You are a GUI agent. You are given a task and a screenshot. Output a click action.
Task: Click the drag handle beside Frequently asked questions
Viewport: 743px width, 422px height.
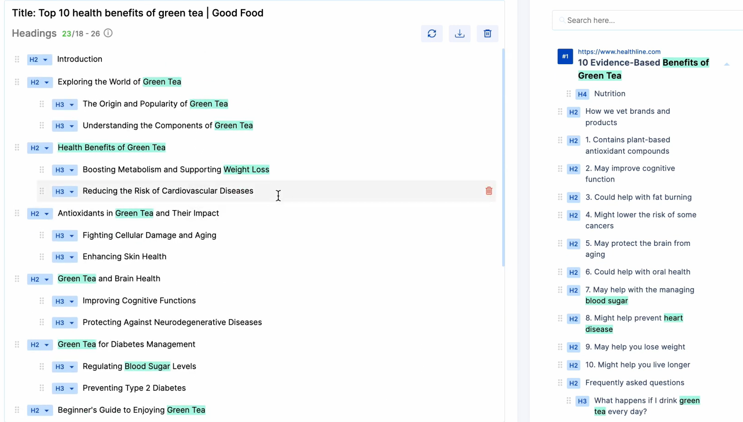[560, 383]
